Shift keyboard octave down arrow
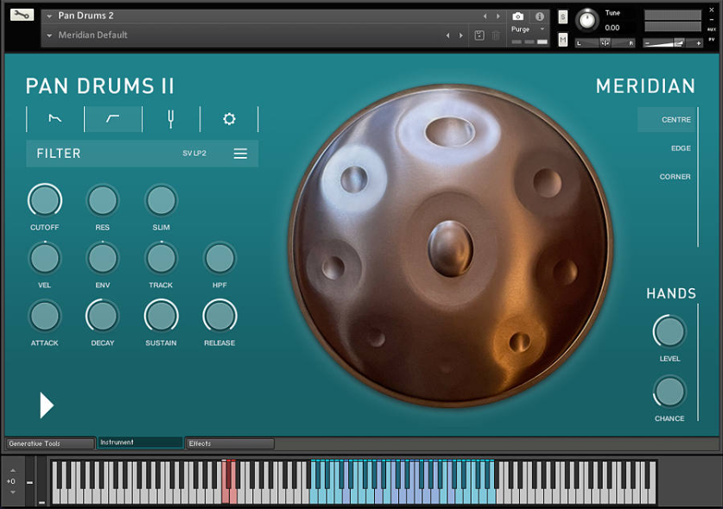 [12, 493]
